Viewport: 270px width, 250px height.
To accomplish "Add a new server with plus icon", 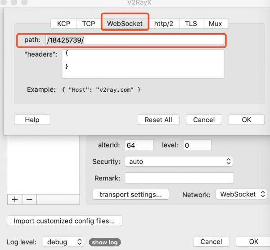I will point(15,199).
